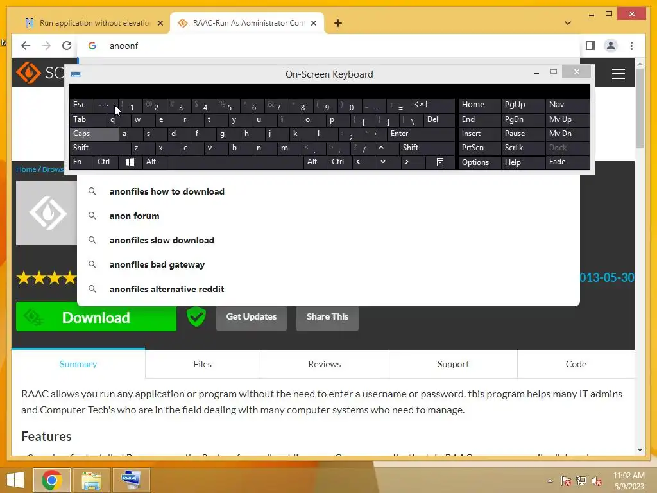
Task: Open Chrome three-dot menu
Action: point(631,46)
